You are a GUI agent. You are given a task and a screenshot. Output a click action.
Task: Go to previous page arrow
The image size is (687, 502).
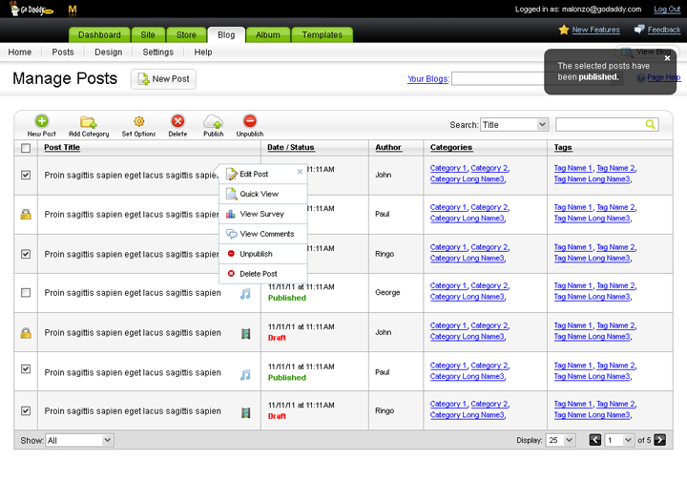(595, 440)
